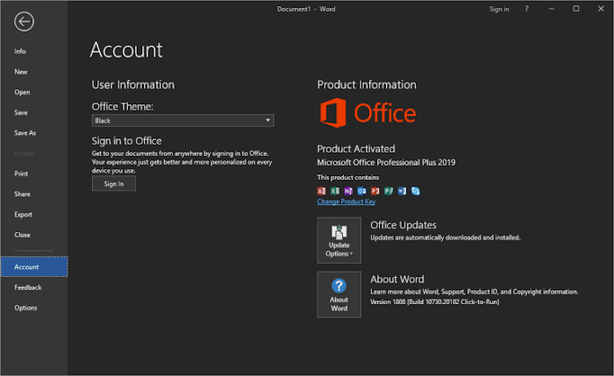The width and height of the screenshot is (614, 376).
Task: Maximize the Word window
Action: (x=576, y=9)
